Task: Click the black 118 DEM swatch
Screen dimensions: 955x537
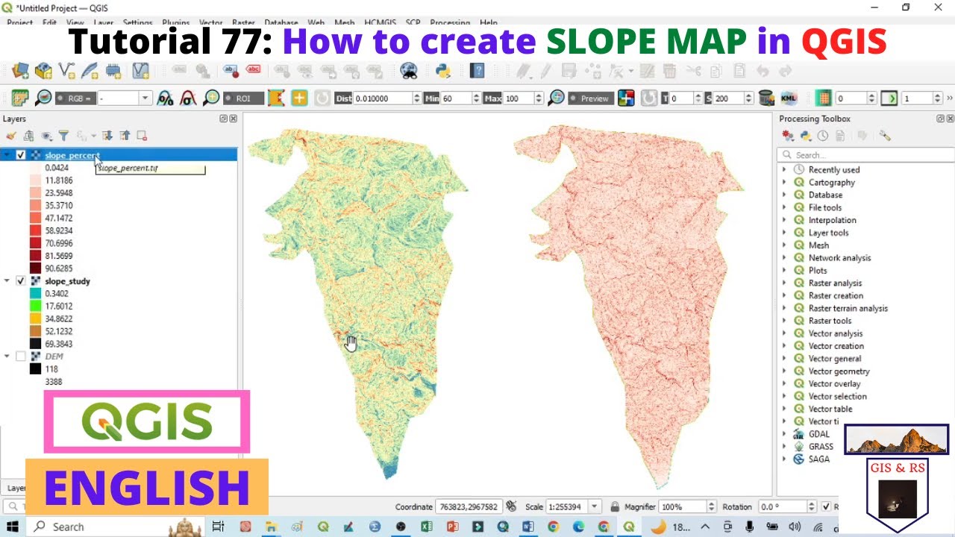Action: pos(36,369)
